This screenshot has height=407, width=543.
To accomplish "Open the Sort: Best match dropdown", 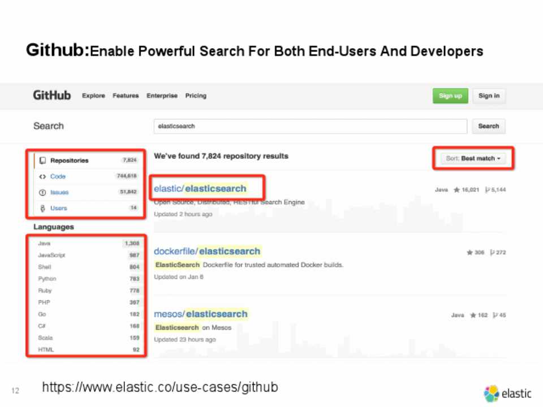I will click(473, 158).
